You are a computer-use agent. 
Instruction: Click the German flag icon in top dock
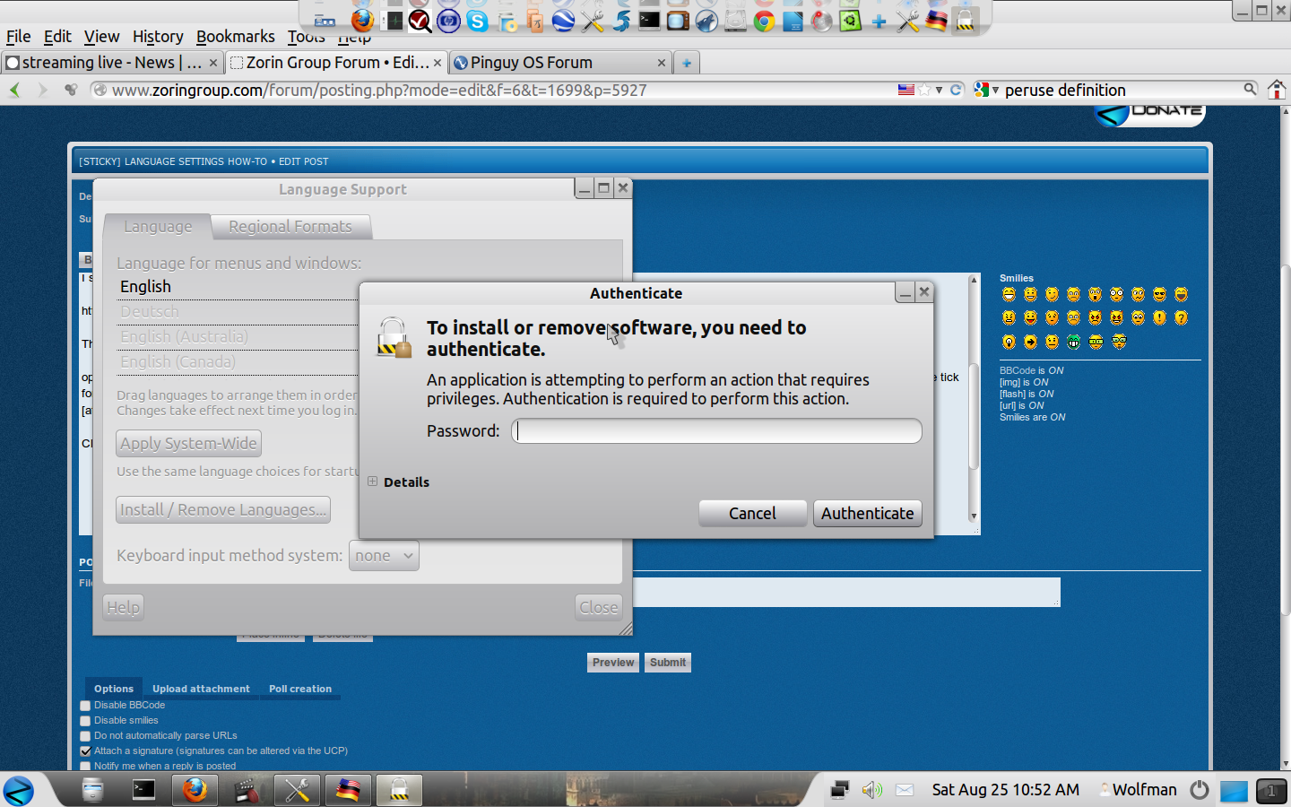[936, 20]
